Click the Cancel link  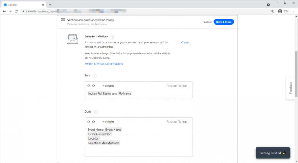(x=207, y=22)
